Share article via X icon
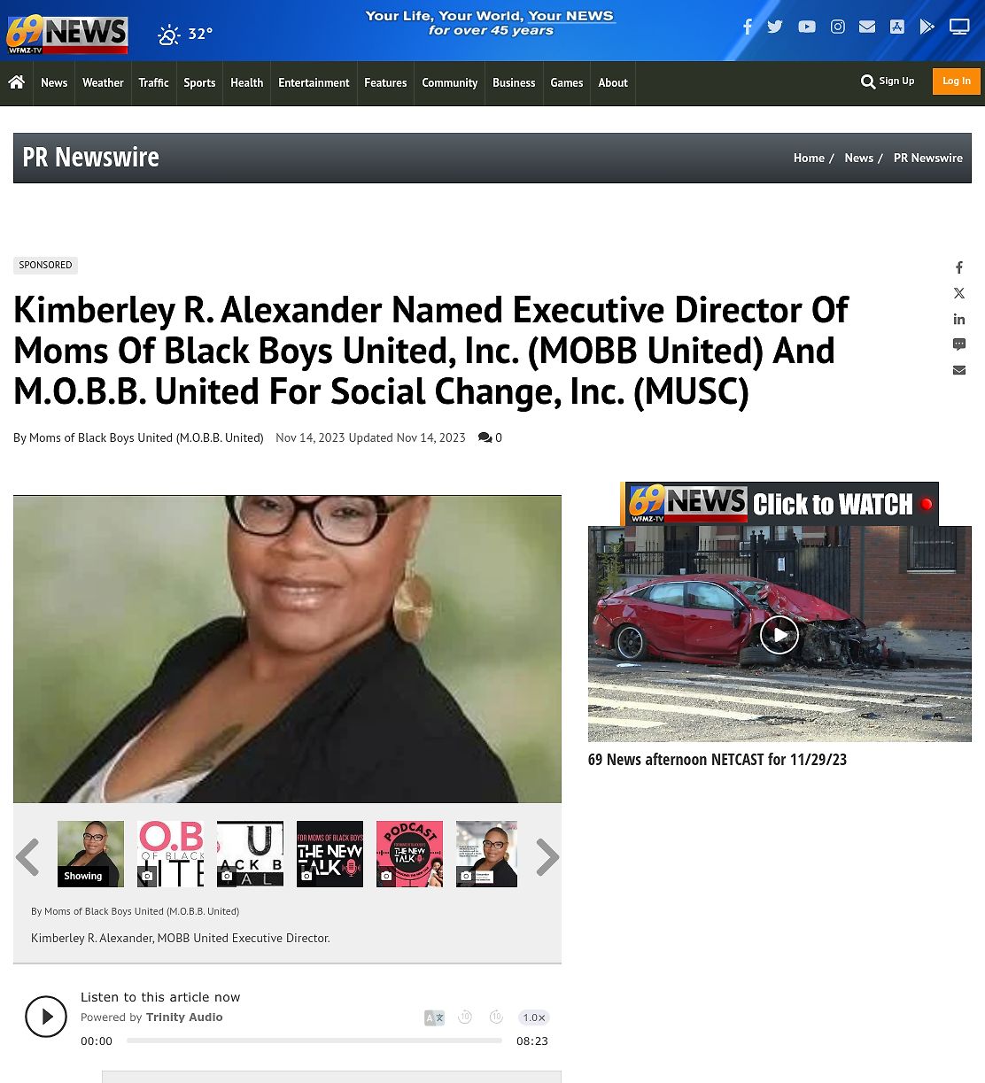Viewport: 985px width, 1083px height. pyautogui.click(x=959, y=293)
